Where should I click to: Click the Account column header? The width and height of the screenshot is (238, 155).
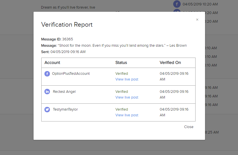(52, 62)
